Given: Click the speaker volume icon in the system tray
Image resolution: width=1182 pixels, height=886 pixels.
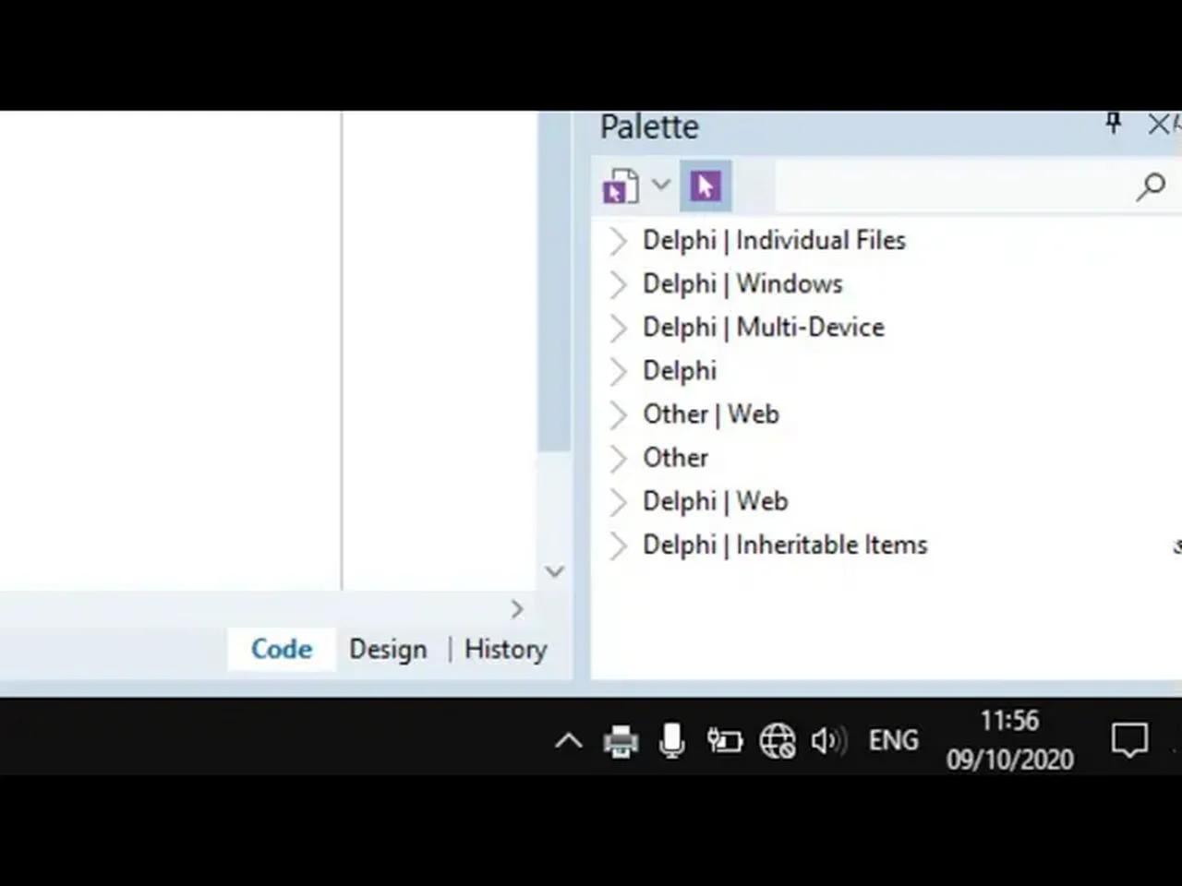Looking at the screenshot, I should [829, 739].
